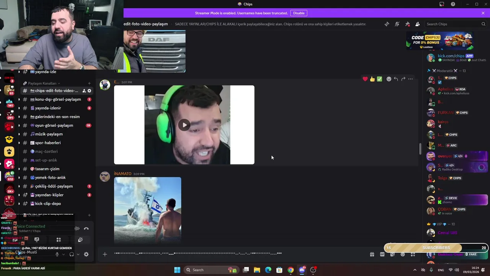Open the DAF truck image attachment
This screenshot has width=490, height=276.
155,51
